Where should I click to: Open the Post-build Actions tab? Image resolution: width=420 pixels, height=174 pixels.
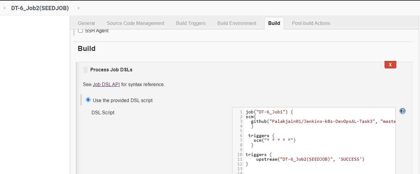point(311,23)
